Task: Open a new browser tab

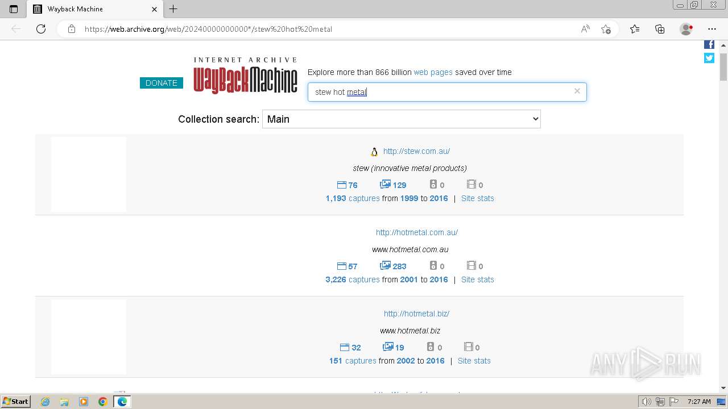Action: point(173,9)
